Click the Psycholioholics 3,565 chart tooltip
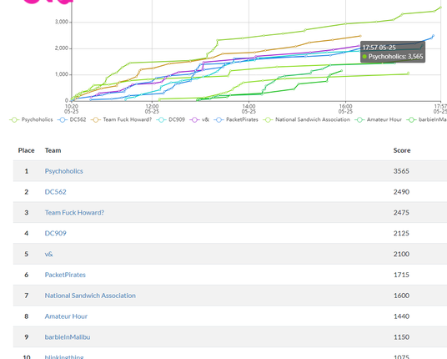447x359 pixels. pyautogui.click(x=393, y=52)
